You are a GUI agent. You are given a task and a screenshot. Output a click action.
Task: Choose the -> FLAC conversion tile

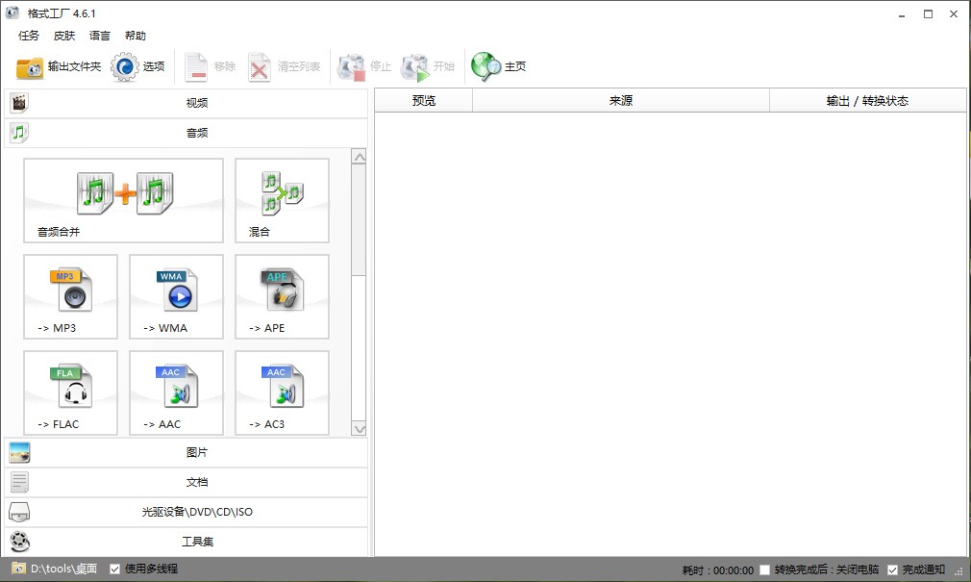[70, 392]
